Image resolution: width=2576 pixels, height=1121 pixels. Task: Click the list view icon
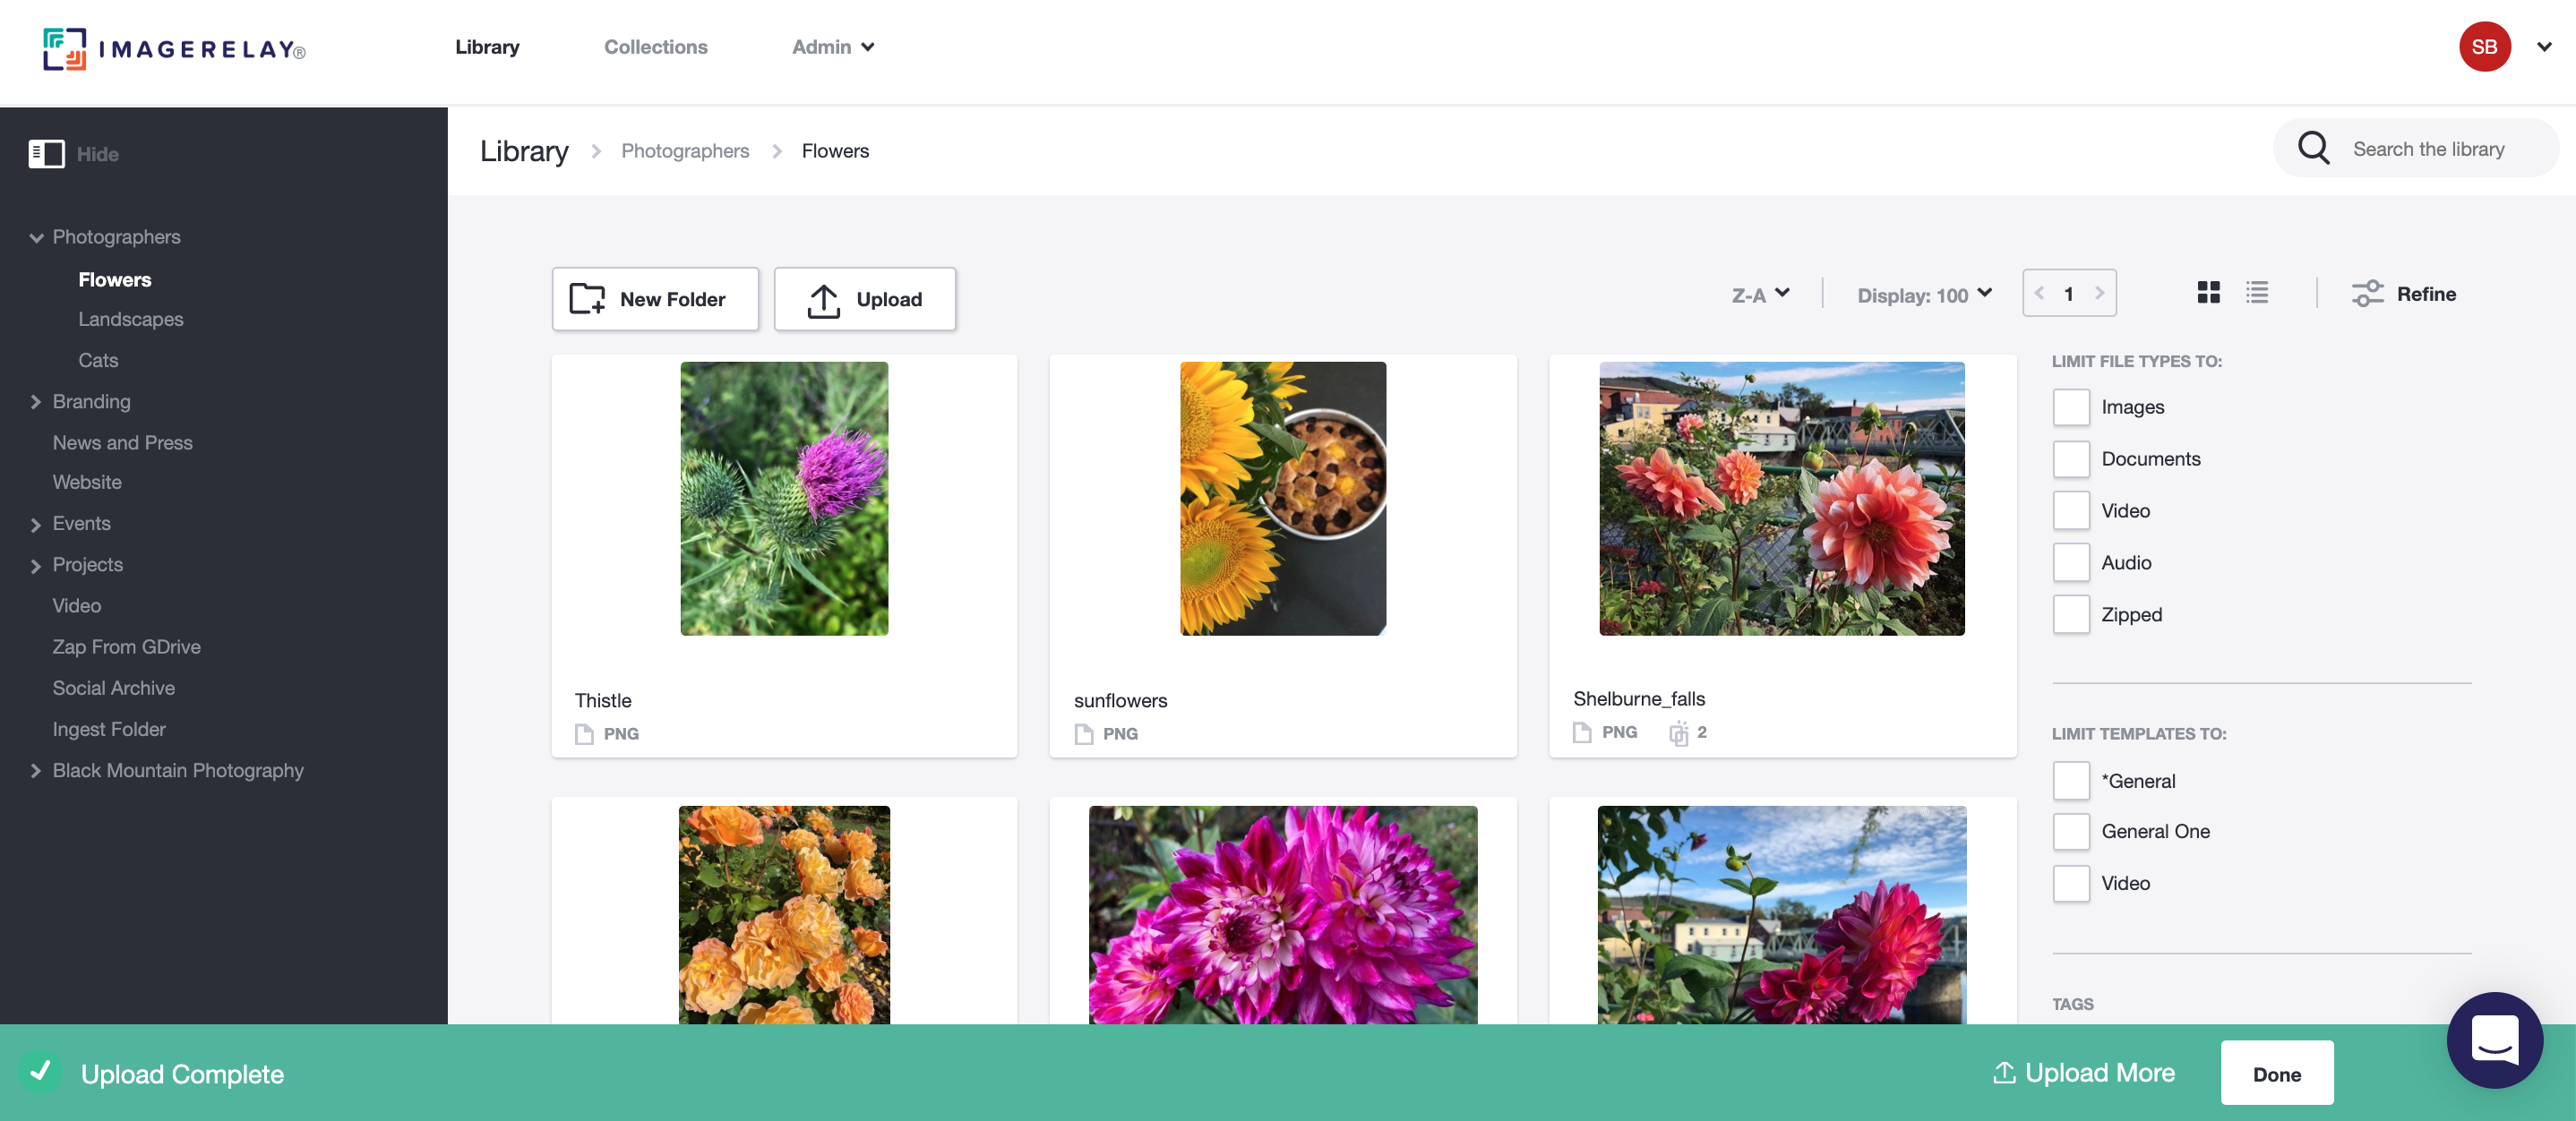(2255, 292)
